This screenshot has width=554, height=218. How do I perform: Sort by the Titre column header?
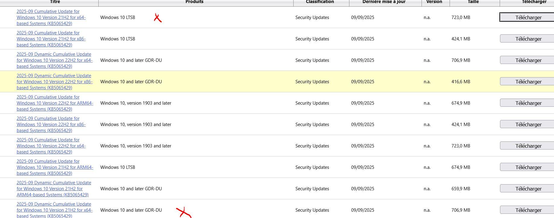55,2
